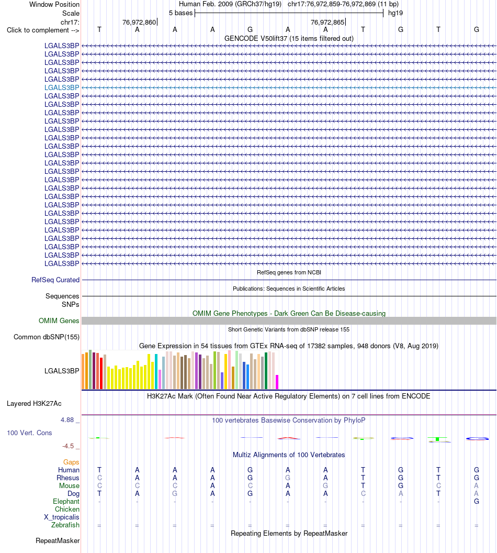497x553 pixels.
Task: Click the lone G base in Elephant row
Action: click(x=476, y=501)
